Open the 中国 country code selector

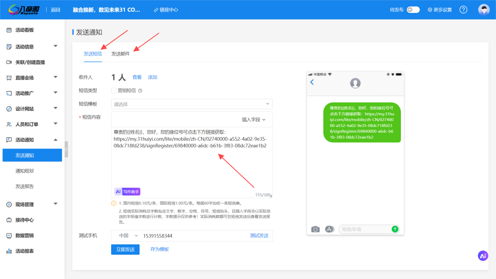[x=128, y=236]
